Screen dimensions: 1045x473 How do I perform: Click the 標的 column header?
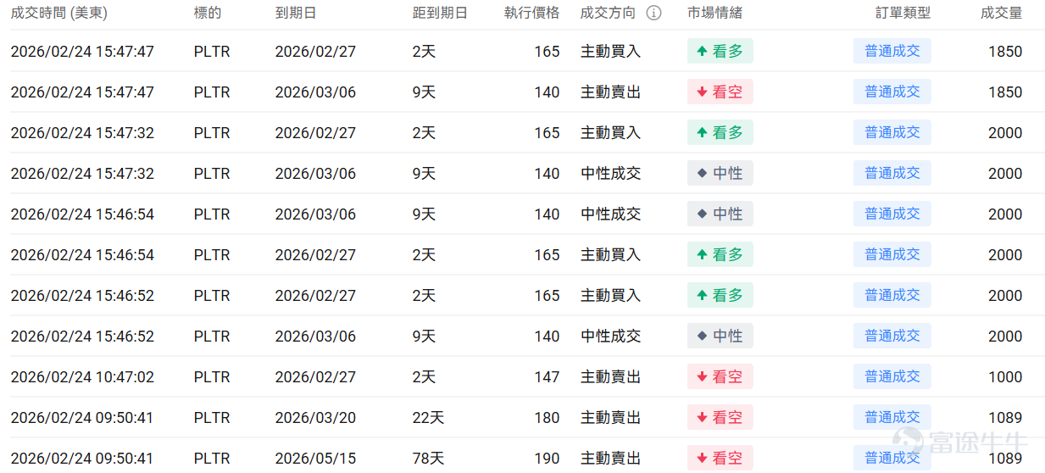click(208, 13)
